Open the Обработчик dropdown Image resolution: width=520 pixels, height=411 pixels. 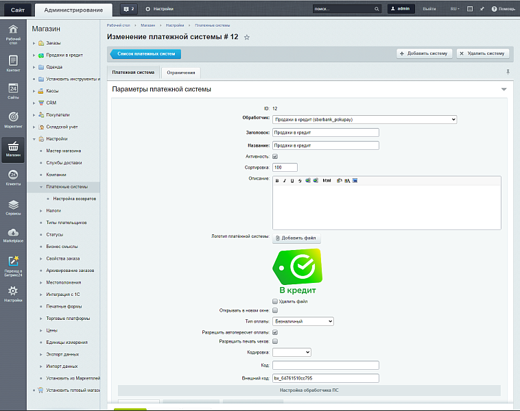(364, 119)
